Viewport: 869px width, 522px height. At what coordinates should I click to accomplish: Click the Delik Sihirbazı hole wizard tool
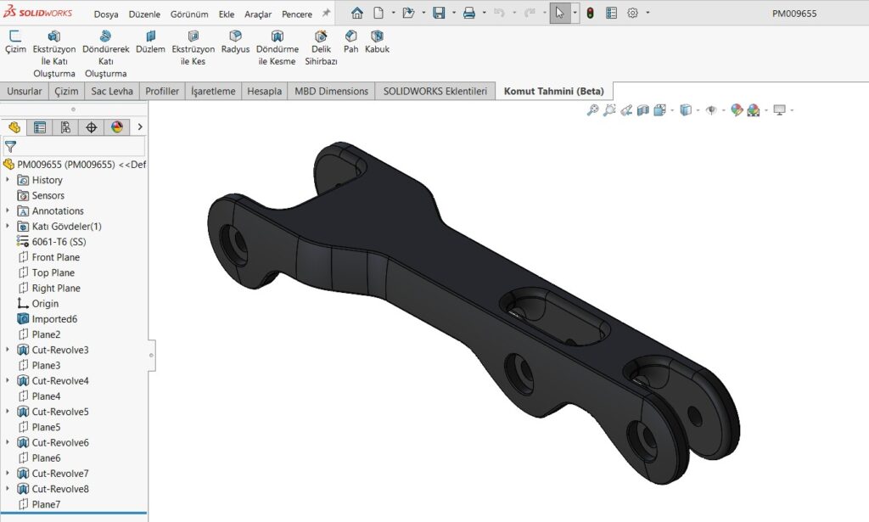point(321,48)
